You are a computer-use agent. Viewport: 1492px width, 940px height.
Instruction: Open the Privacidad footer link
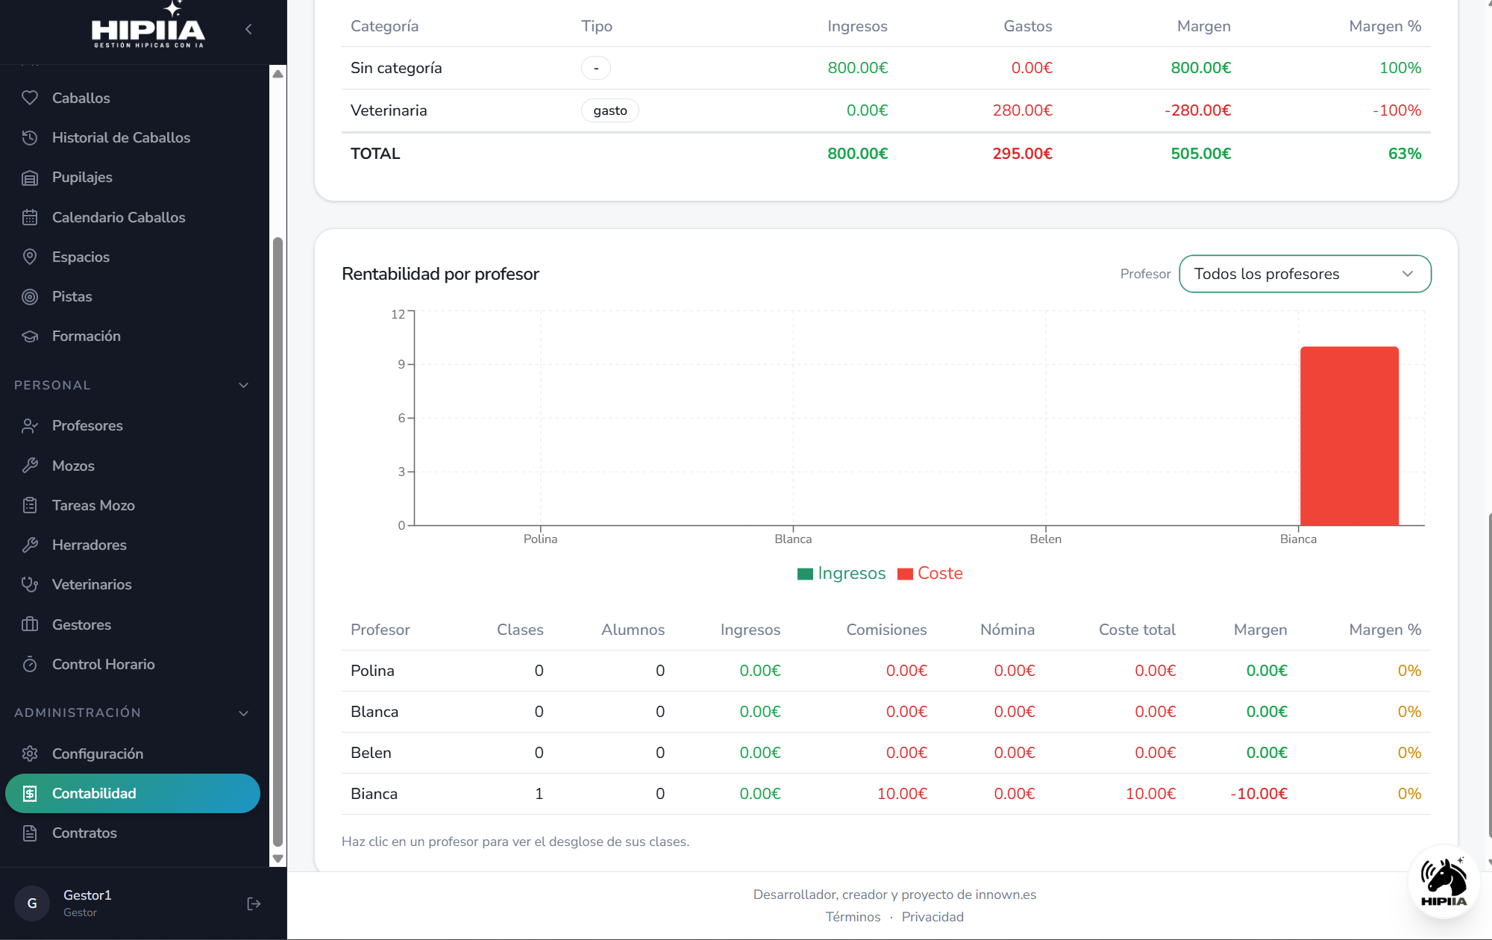[932, 917]
